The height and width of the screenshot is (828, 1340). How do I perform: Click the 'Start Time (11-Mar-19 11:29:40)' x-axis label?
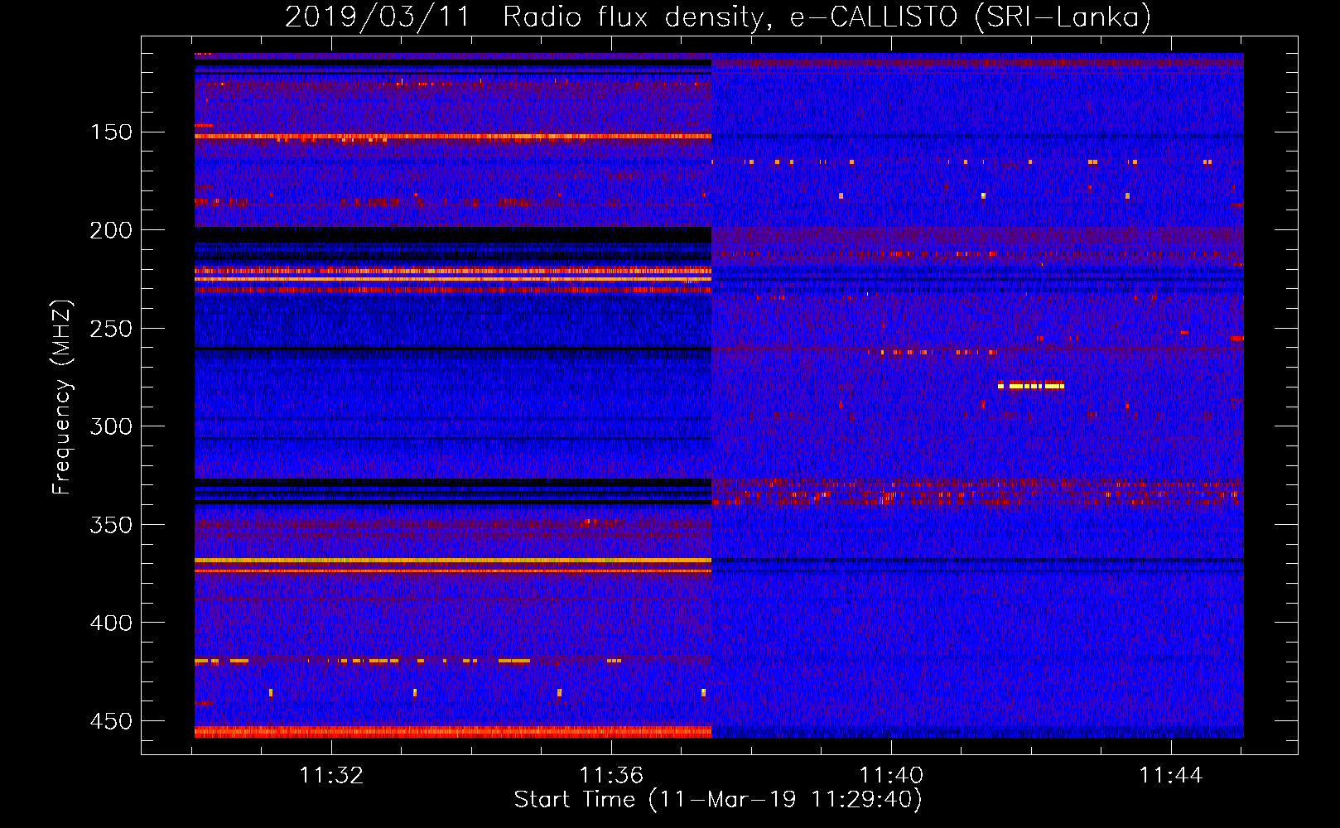click(x=718, y=800)
